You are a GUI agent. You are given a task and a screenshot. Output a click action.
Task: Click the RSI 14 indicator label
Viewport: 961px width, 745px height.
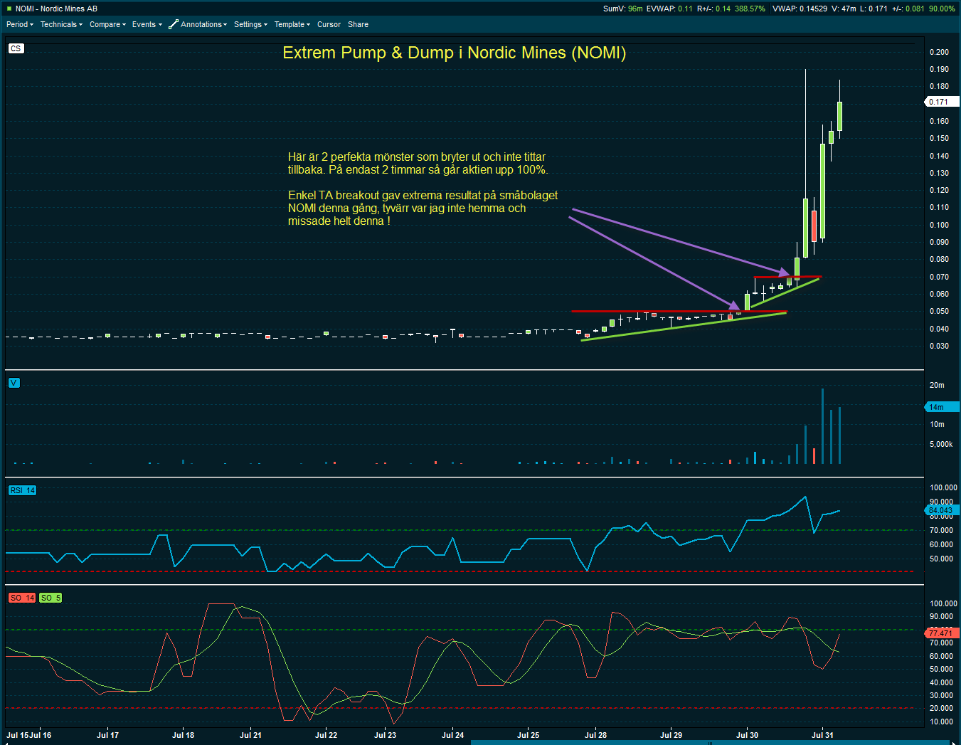(x=22, y=490)
